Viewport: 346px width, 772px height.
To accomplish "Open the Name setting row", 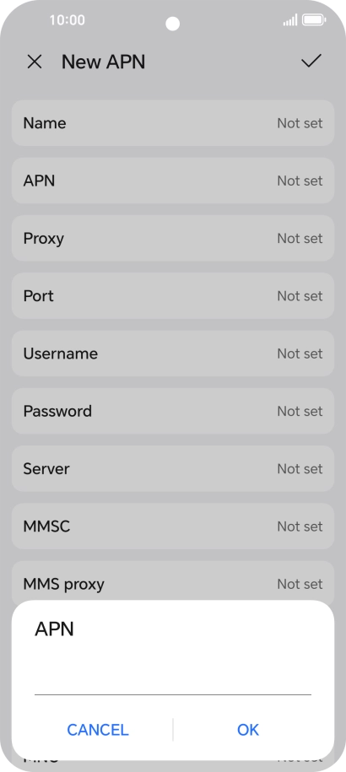I will (x=173, y=123).
